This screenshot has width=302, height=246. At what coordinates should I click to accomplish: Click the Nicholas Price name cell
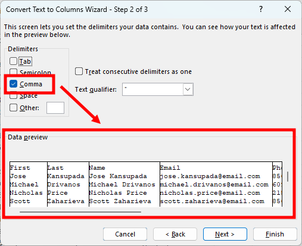click(x=118, y=193)
